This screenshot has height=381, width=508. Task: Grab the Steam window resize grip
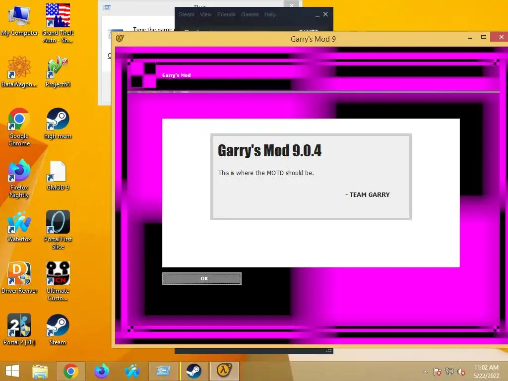[329, 351]
